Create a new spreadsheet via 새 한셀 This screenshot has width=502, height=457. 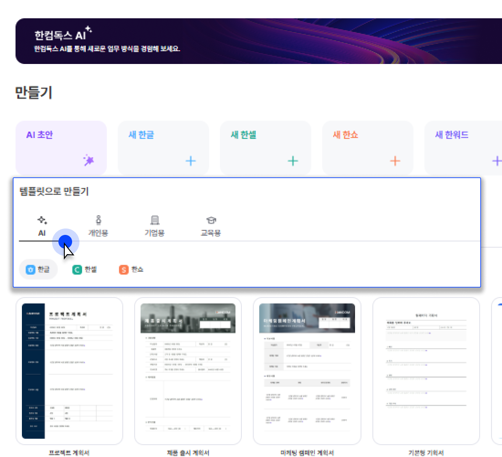pyautogui.click(x=266, y=148)
